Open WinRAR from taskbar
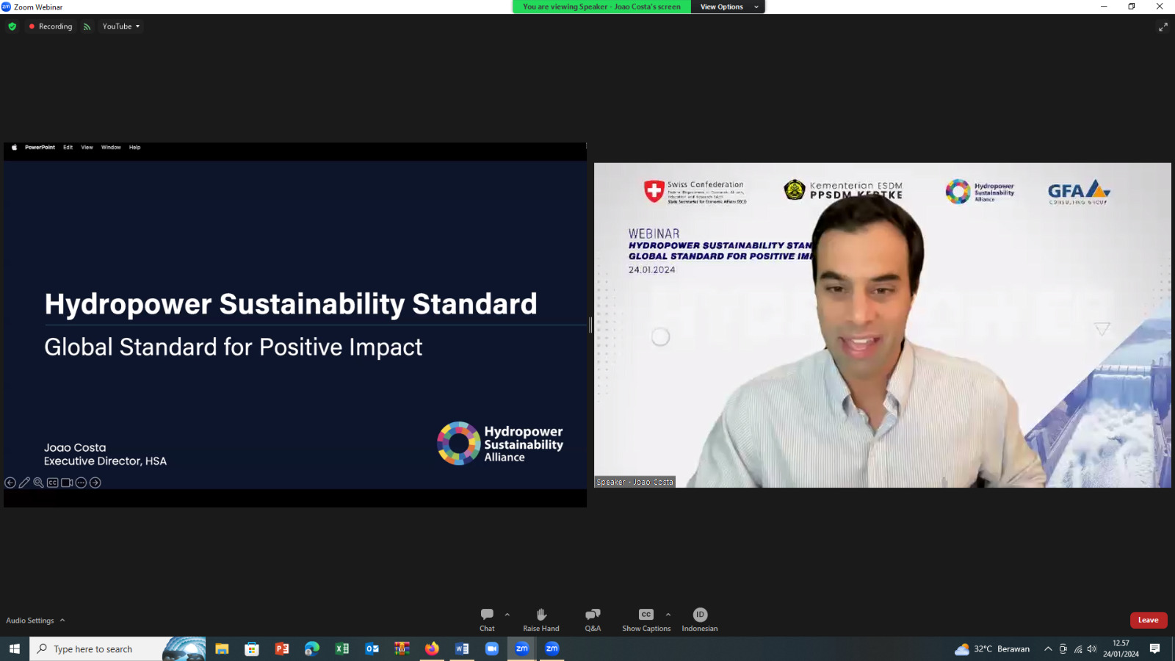This screenshot has width=1175, height=661. [402, 649]
